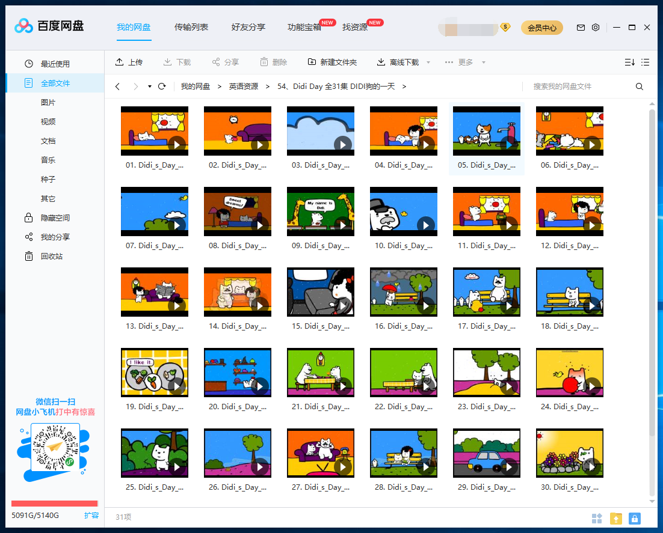Click the gold membership badge icon
The width and height of the screenshot is (663, 533).
click(x=505, y=28)
